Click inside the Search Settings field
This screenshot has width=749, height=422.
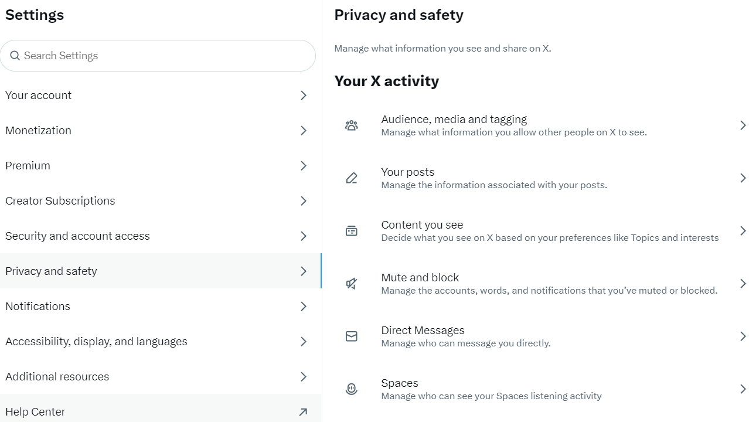(158, 55)
